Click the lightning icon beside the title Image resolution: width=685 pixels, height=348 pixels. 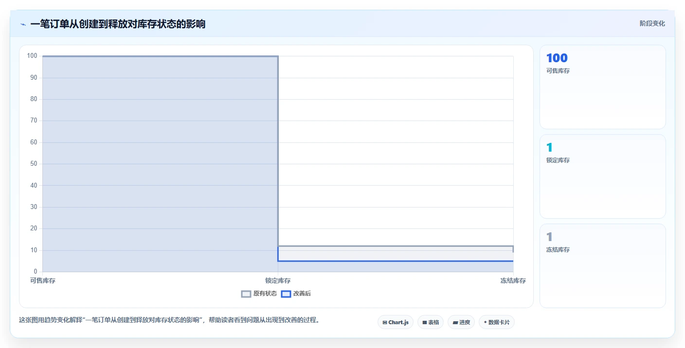(23, 24)
